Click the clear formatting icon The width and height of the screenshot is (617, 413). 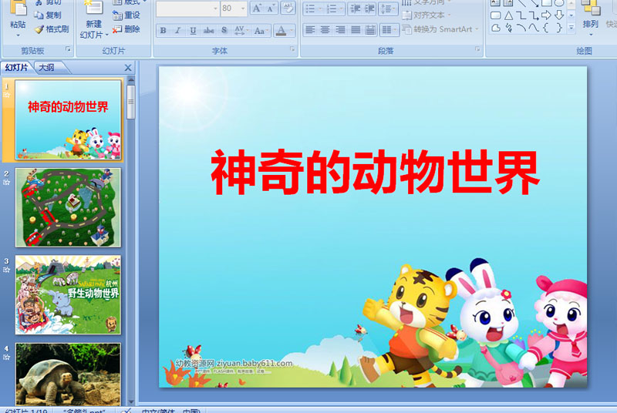pyautogui.click(x=288, y=8)
